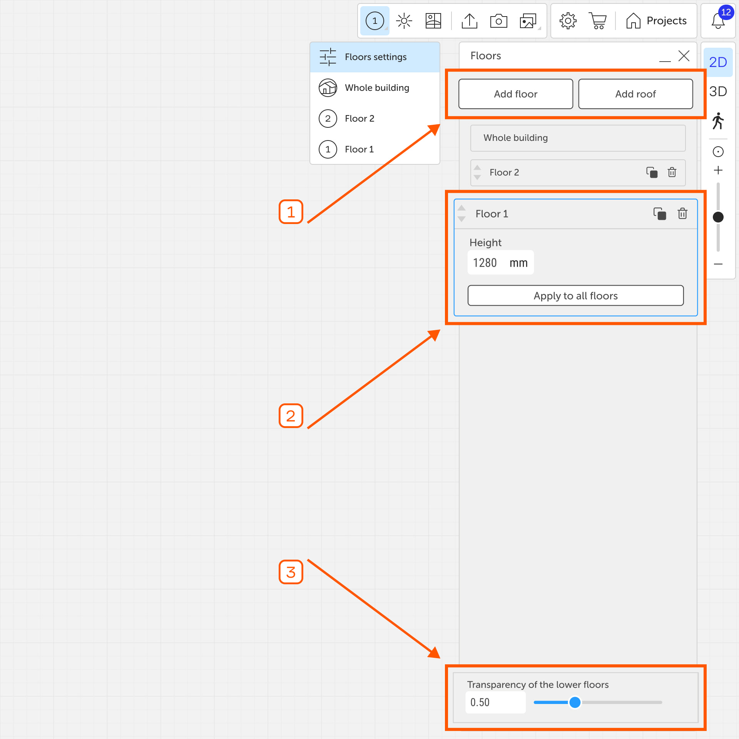This screenshot has width=739, height=739.
Task: Open the current floor selector dropdown
Action: tap(375, 21)
